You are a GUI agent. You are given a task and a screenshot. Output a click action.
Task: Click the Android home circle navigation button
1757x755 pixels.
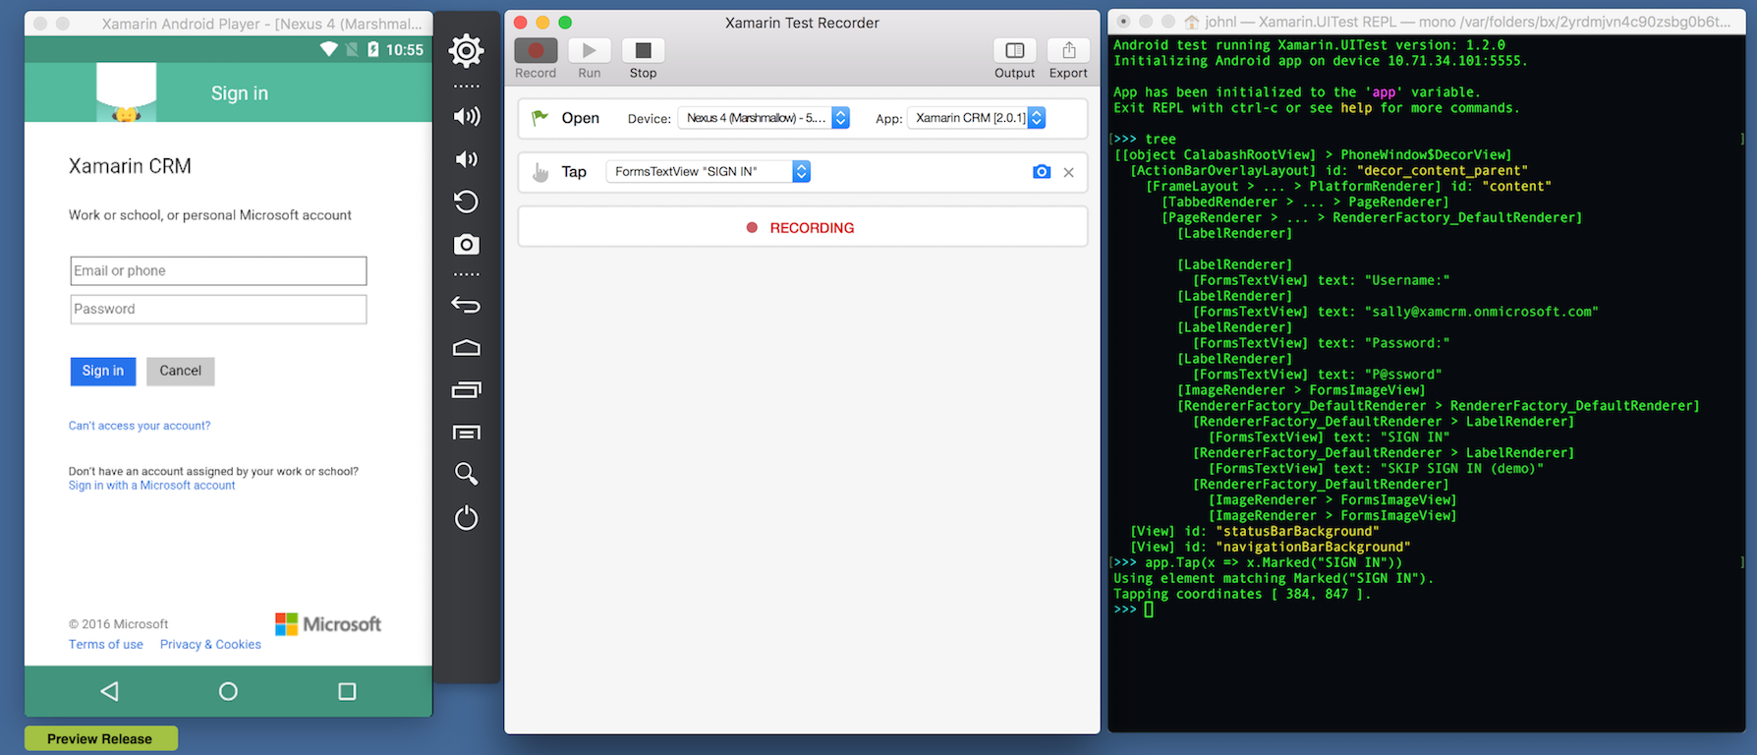click(228, 691)
